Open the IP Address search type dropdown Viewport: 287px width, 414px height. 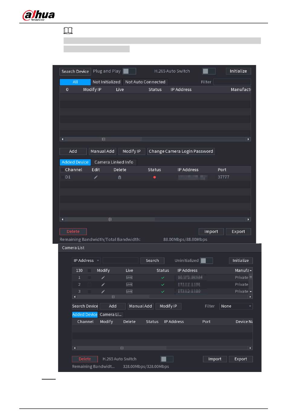pyautogui.click(x=86, y=261)
